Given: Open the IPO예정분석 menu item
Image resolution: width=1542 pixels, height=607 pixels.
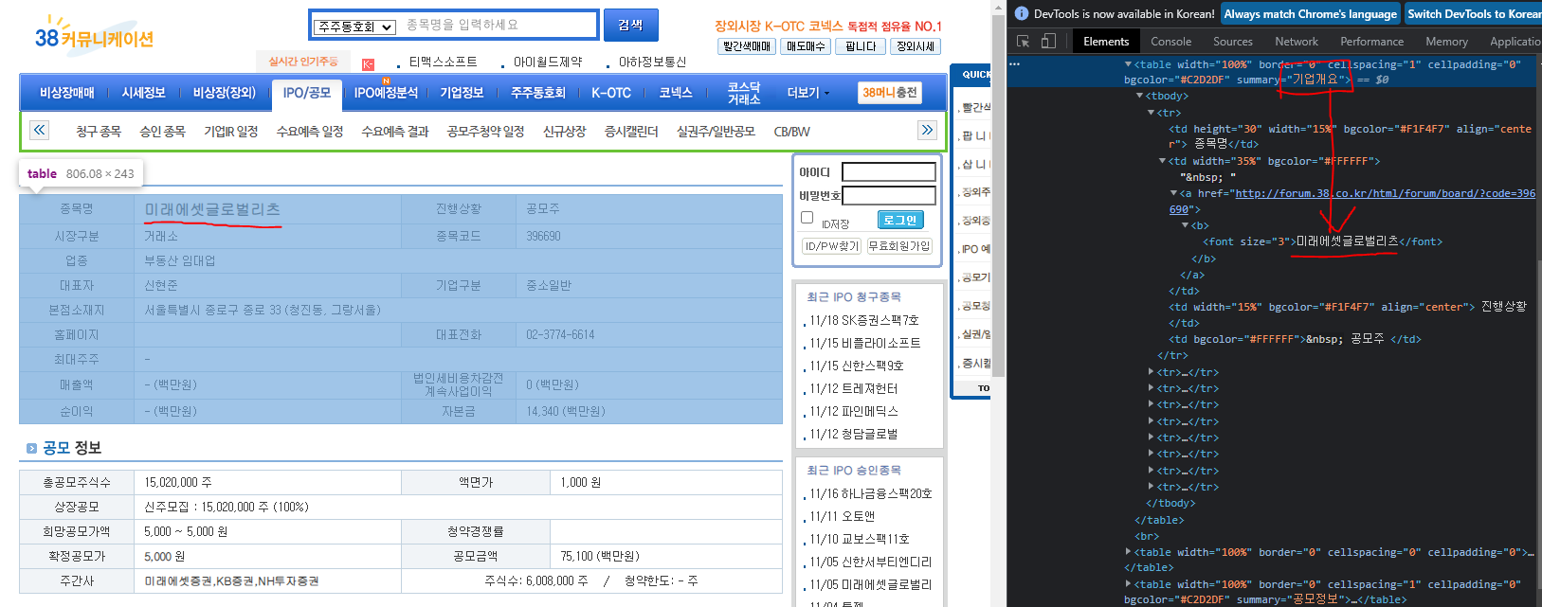Looking at the screenshot, I should pos(386,93).
